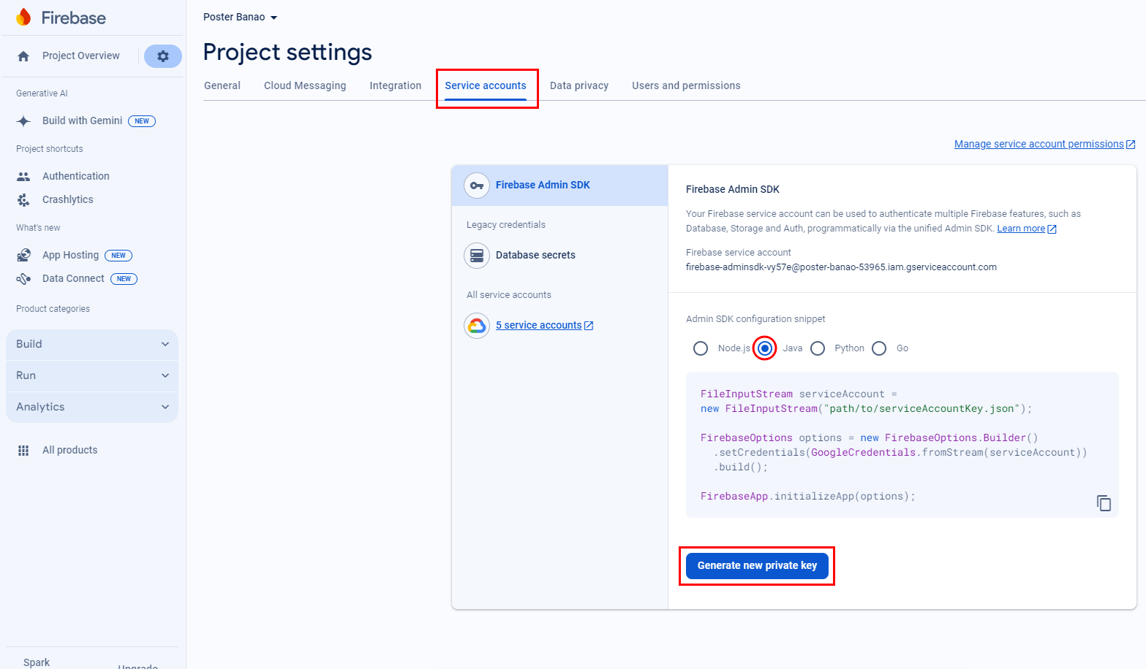
Task: Open the Learn more link
Action: pos(1021,229)
